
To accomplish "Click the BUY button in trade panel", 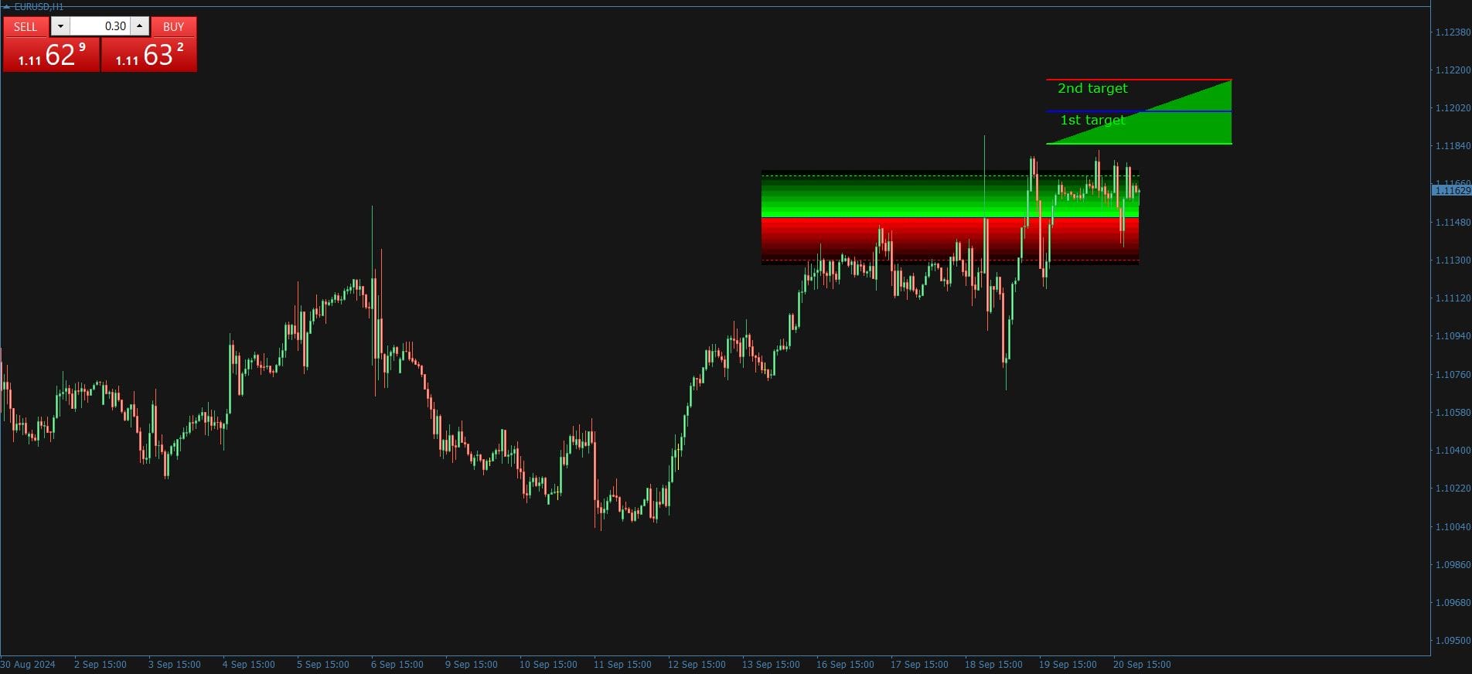I will pos(173,27).
